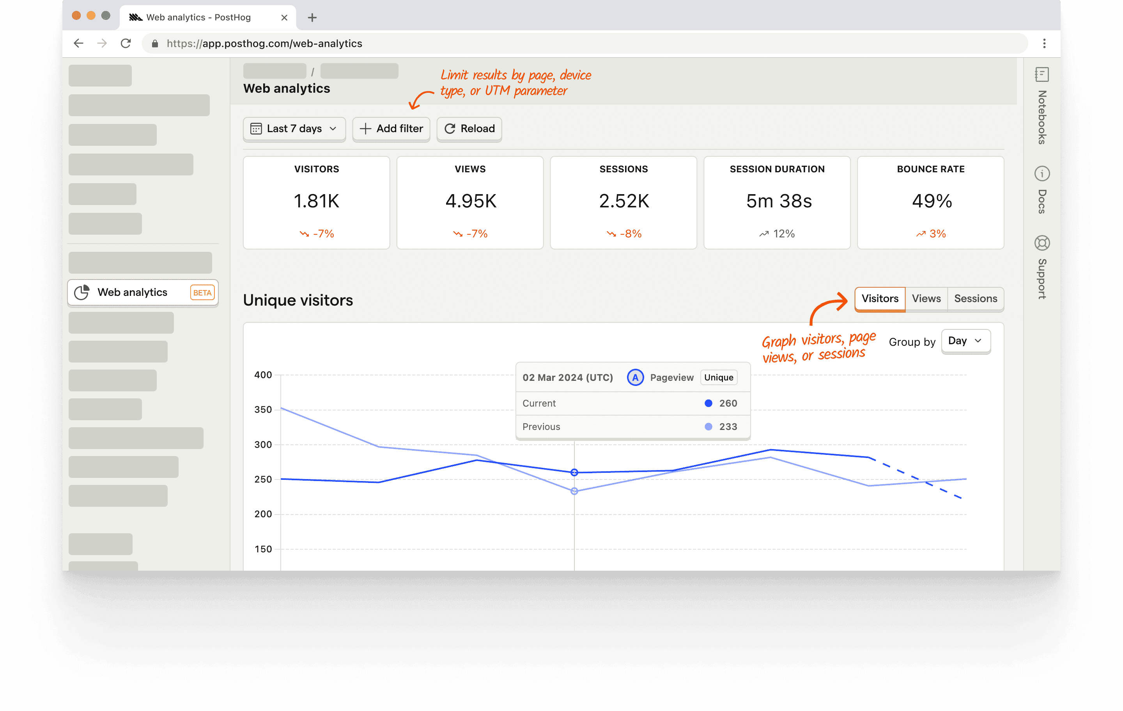Switch the graph to Views
This screenshot has height=711, width=1123.
click(926, 298)
